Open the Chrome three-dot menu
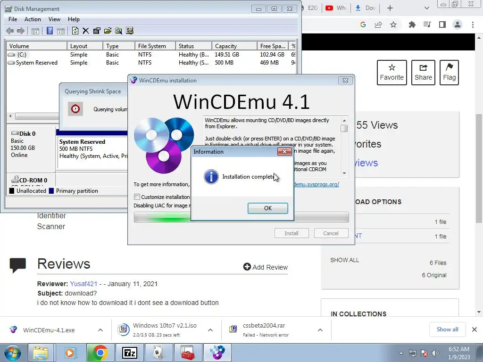This screenshot has height=362, width=483. [x=473, y=25]
